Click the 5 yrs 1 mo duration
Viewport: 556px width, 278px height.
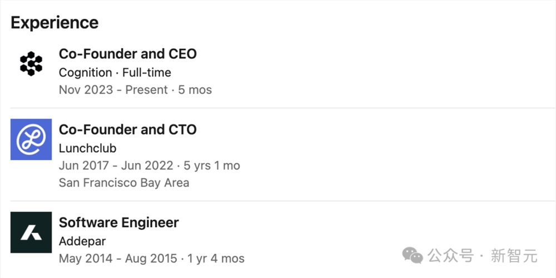(208, 165)
